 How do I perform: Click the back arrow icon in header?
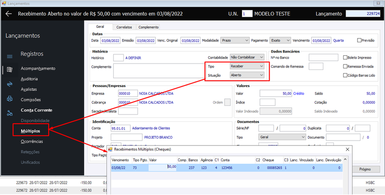tap(9, 14)
